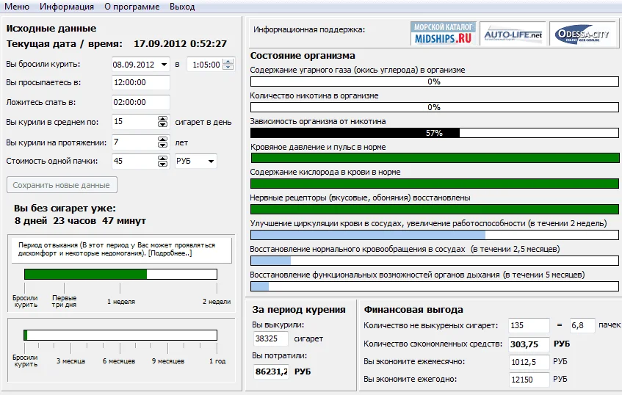Click the current date/time 17.09.2012 0:52:27
Image resolution: width=622 pixels, height=395 pixels.
coord(180,43)
